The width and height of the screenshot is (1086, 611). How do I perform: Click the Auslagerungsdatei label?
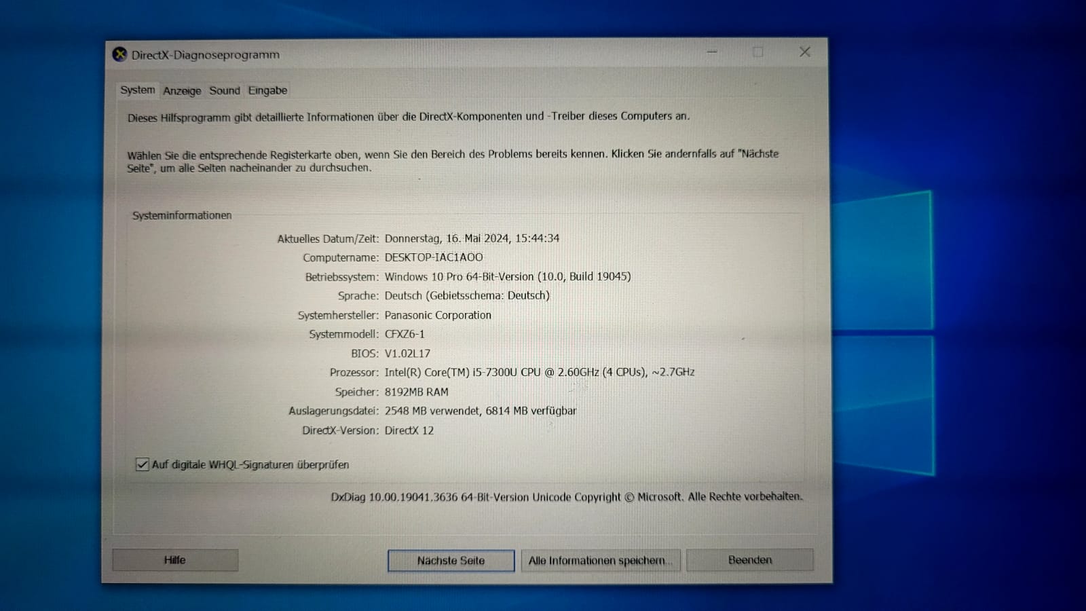[x=333, y=411]
